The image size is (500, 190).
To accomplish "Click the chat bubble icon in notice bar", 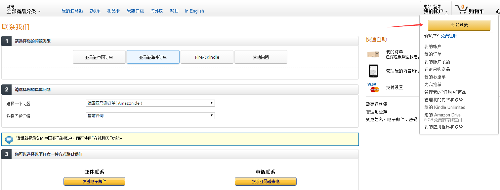I will [9, 140].
